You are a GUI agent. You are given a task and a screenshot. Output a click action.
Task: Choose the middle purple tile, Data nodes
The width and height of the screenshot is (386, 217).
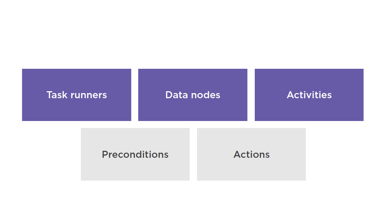pos(193,95)
